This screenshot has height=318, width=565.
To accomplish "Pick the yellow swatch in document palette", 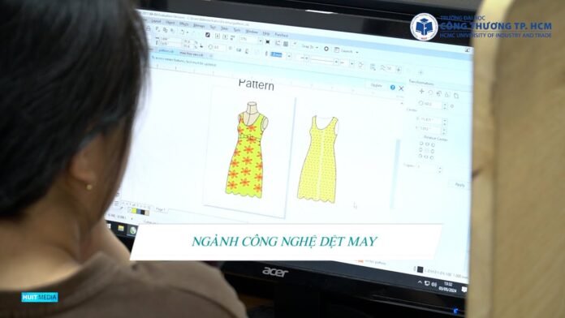I will click(134, 211).
